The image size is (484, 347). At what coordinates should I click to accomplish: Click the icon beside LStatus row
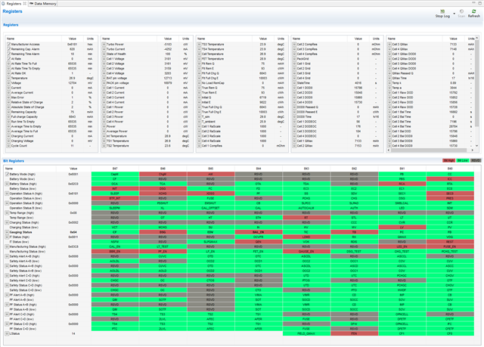(7, 333)
